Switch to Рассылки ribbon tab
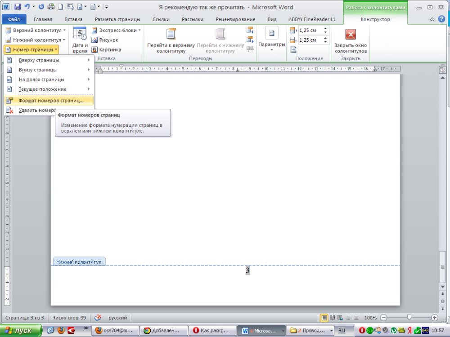 (x=193, y=19)
